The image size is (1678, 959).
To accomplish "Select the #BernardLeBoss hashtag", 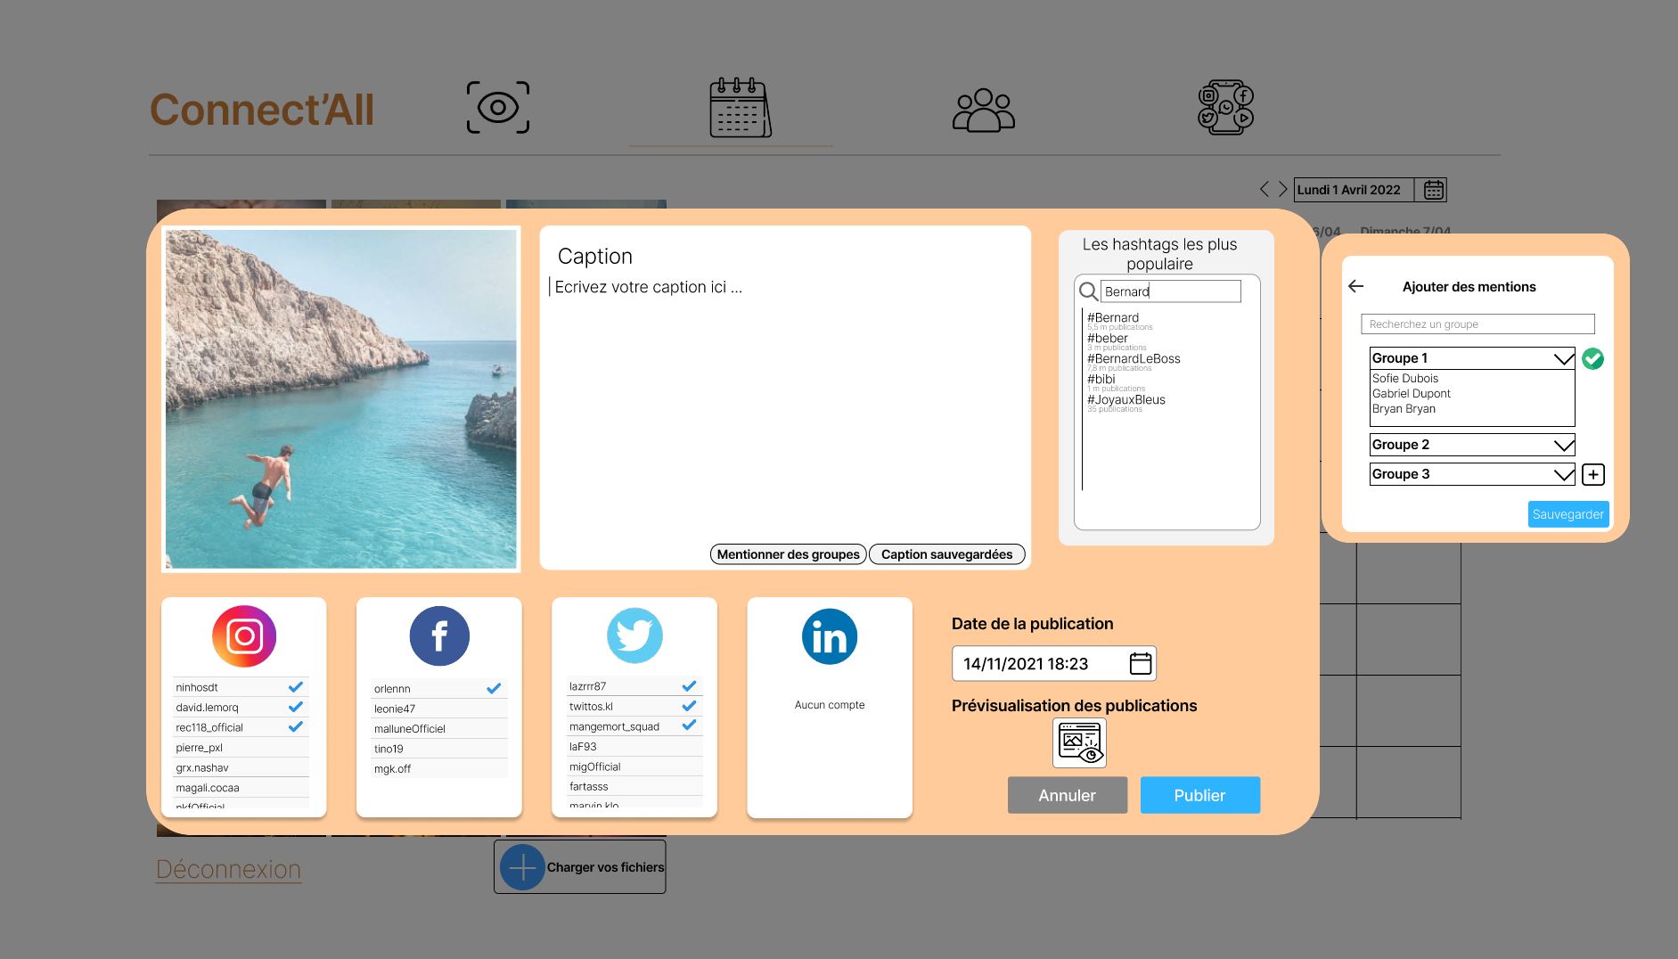I will (x=1134, y=358).
